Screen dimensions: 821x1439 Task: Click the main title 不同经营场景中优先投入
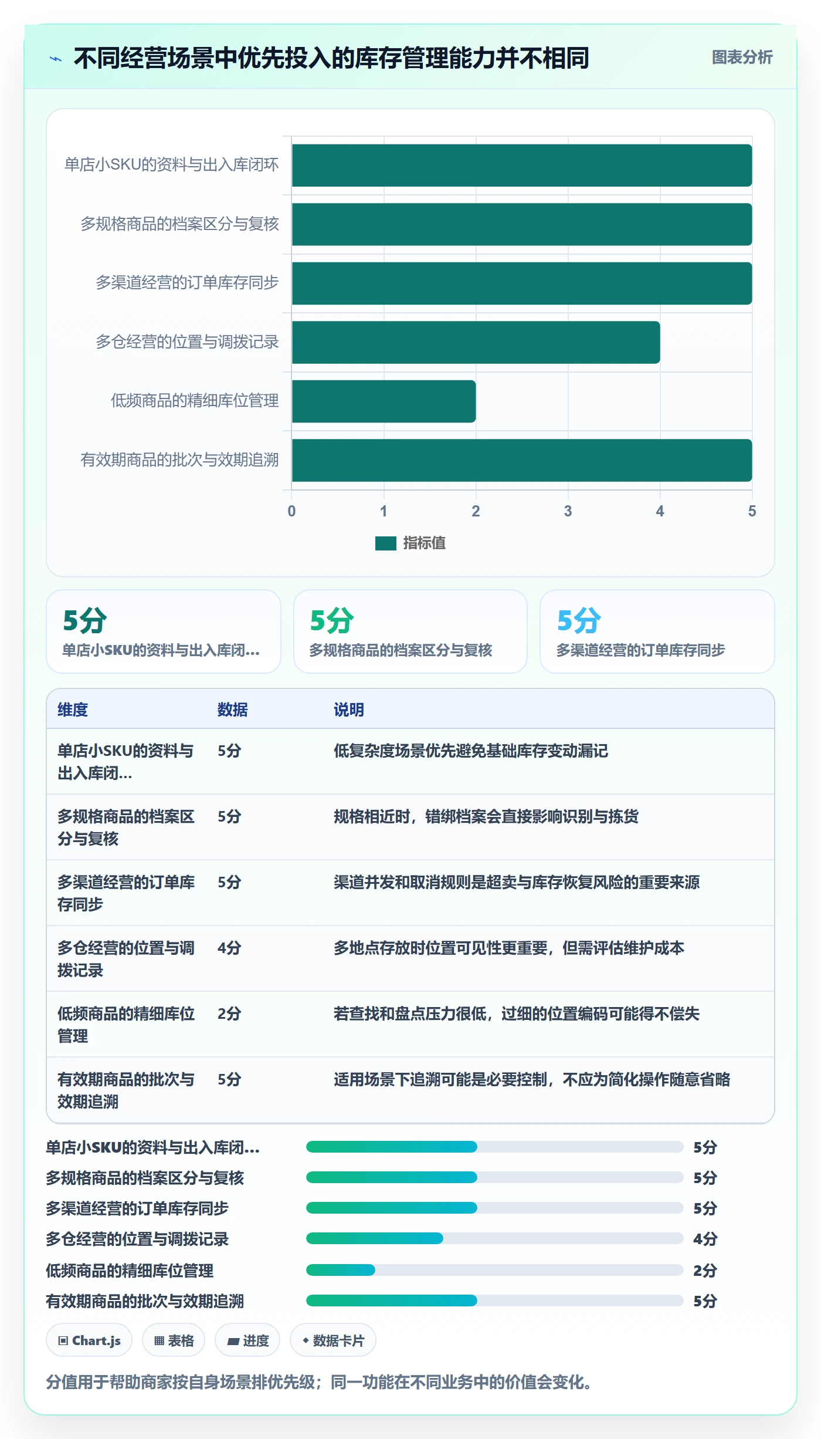coord(331,58)
